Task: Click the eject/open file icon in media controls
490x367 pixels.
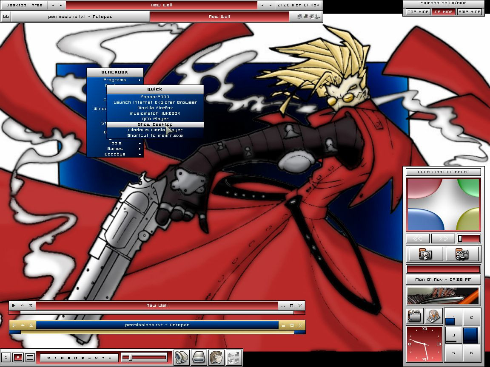Action: 83,358
